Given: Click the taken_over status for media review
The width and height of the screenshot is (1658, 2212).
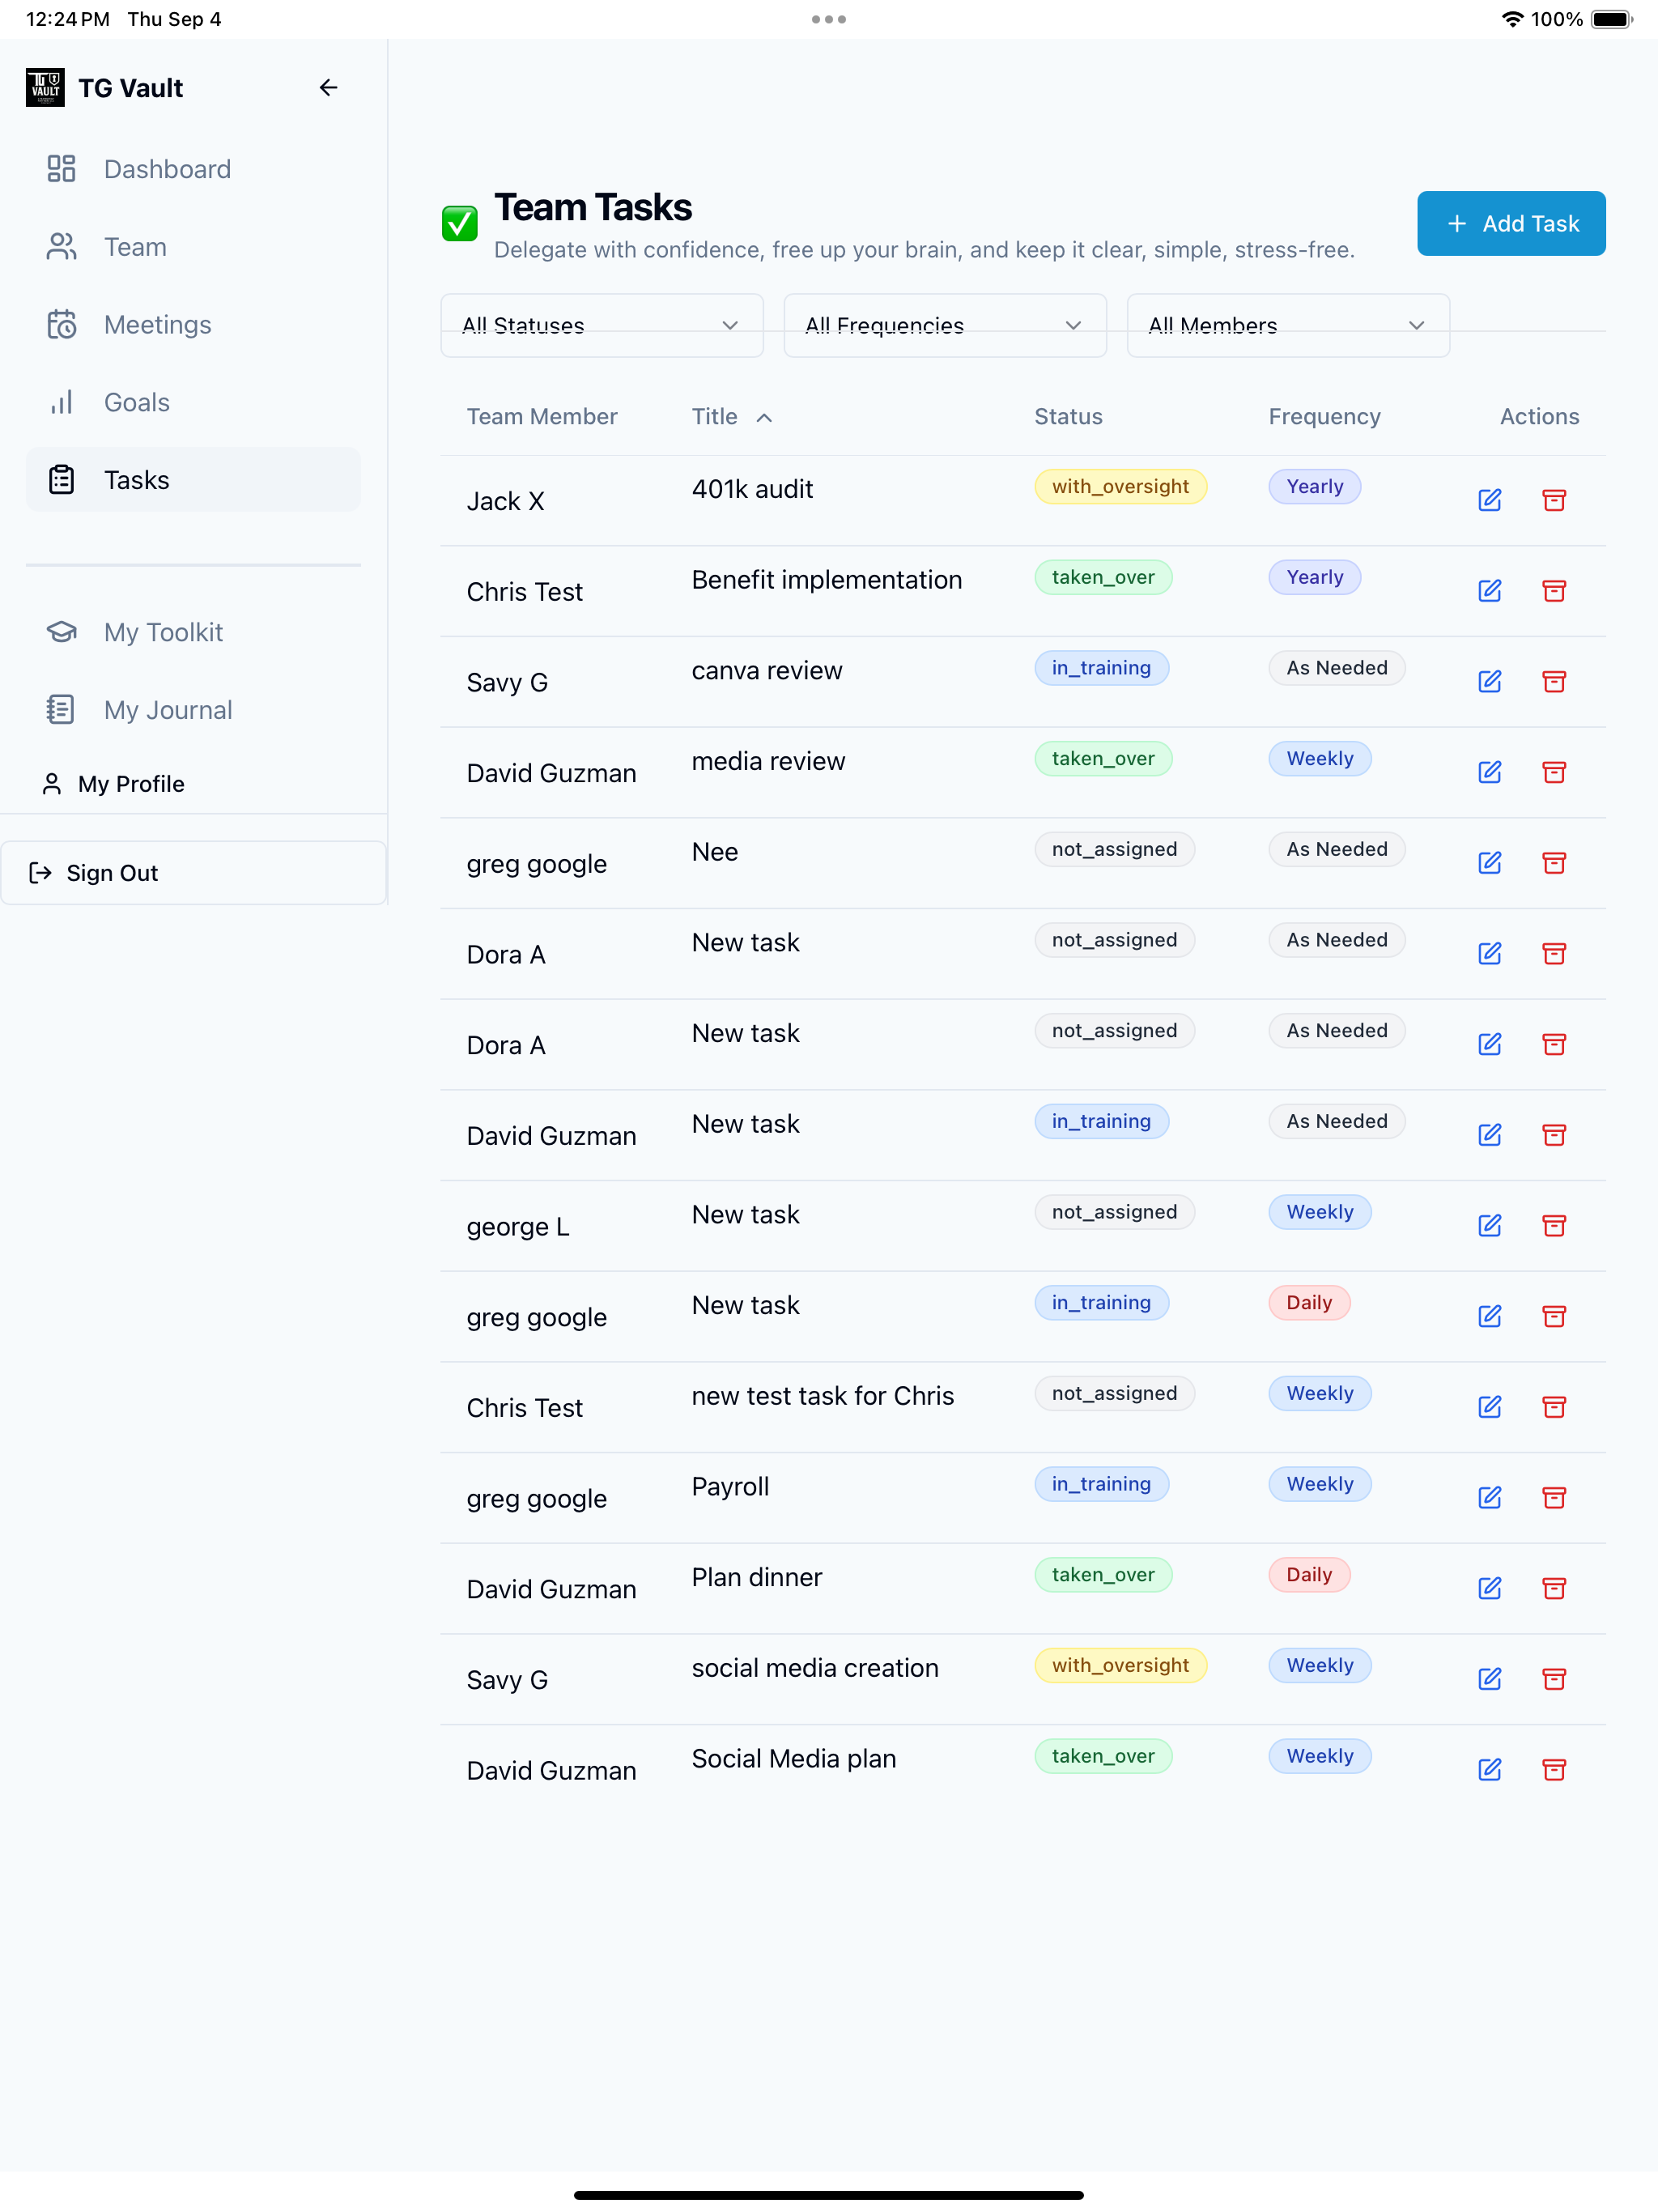Looking at the screenshot, I should (x=1103, y=759).
